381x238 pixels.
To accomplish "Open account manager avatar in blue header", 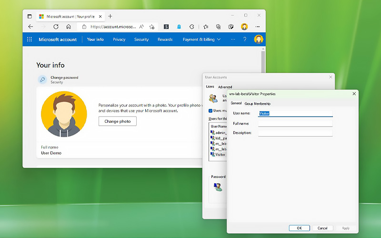I will tap(259, 40).
